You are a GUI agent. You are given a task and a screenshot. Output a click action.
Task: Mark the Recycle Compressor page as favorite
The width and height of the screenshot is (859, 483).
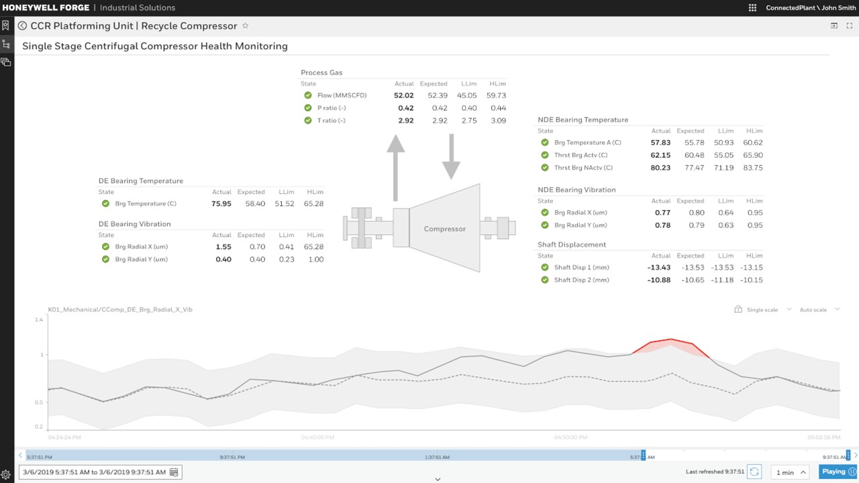click(245, 25)
